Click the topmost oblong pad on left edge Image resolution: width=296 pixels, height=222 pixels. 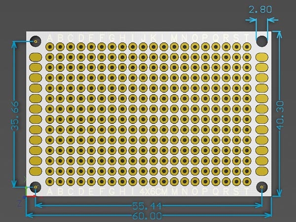(36, 57)
